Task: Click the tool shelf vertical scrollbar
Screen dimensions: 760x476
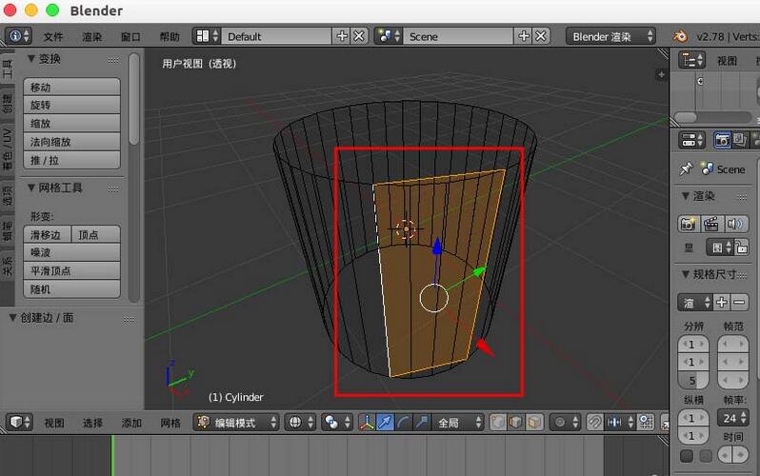Action: coord(134,99)
